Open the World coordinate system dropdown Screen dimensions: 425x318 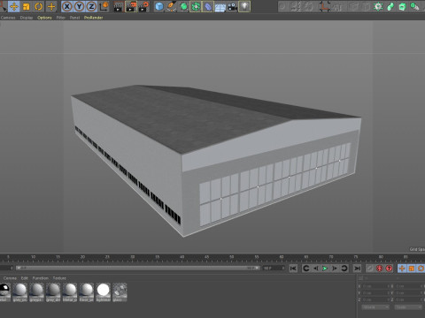(375, 307)
